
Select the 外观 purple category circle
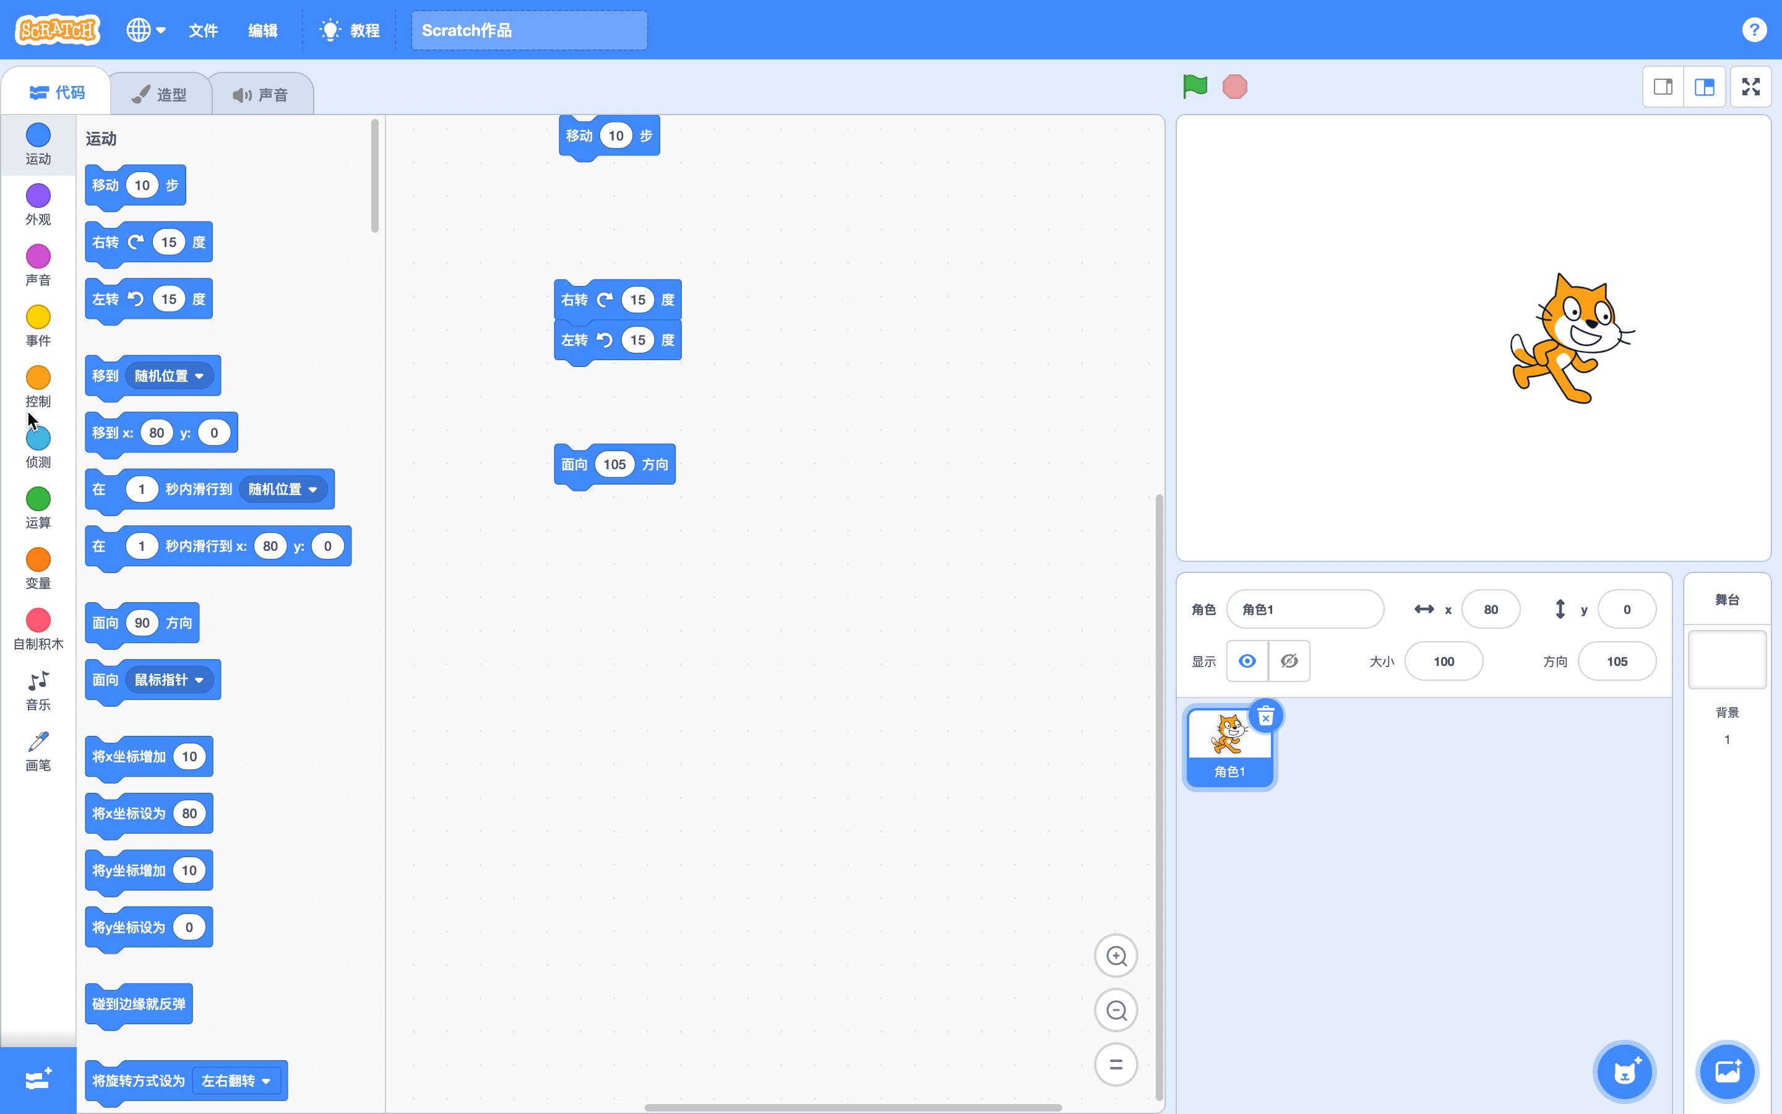(38, 196)
